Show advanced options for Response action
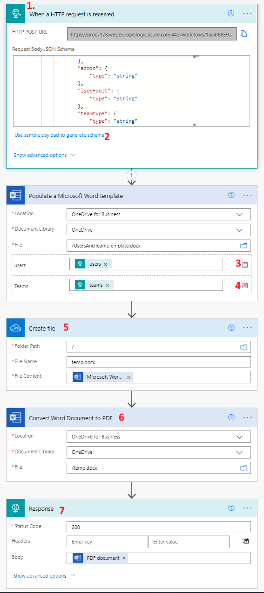This screenshot has width=264, height=593. tap(44, 576)
